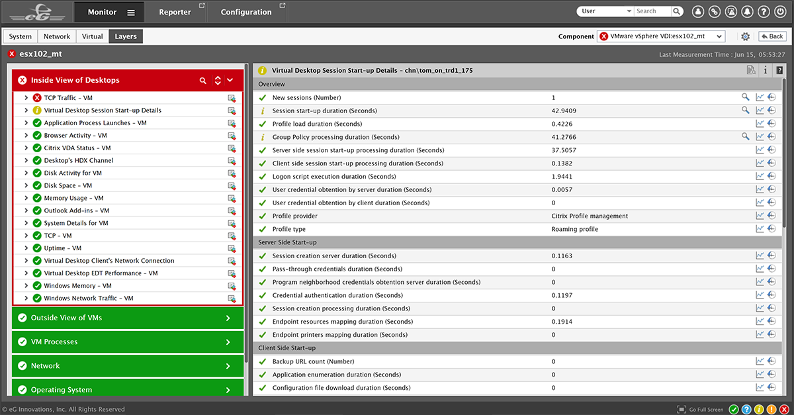Open magnifier diagnosis for New sessions

(746, 97)
